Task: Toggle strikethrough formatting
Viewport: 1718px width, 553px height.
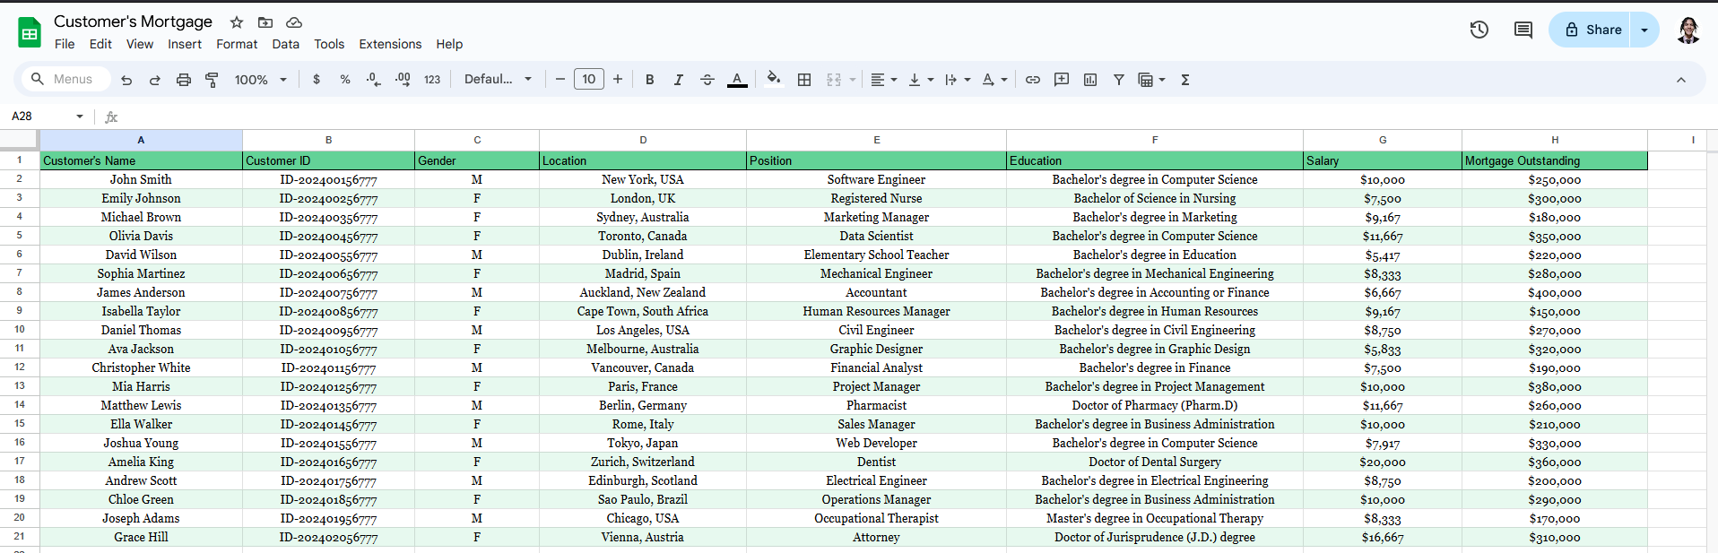Action: (x=707, y=80)
